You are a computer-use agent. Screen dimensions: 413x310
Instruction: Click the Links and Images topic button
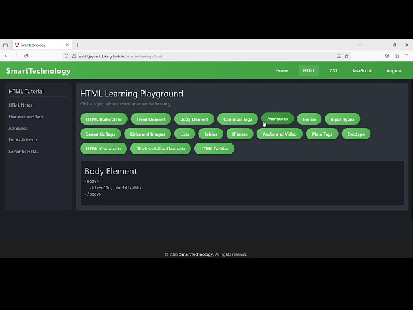click(148, 134)
